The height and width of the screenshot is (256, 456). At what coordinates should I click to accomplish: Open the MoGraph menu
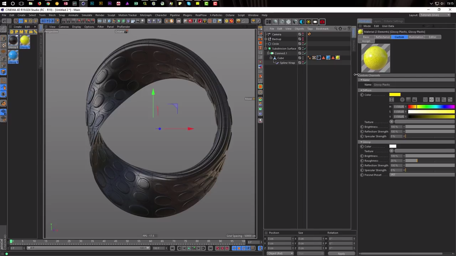(145, 15)
